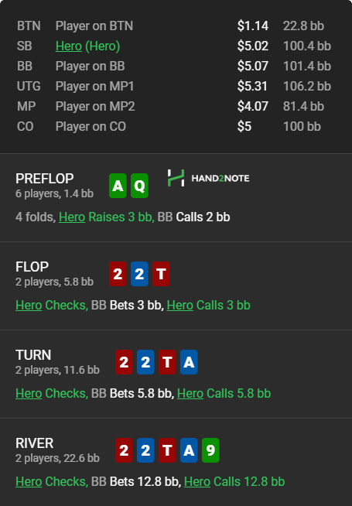Click the blue A card on turn
This screenshot has height=506, width=352.
pyautogui.click(x=189, y=362)
